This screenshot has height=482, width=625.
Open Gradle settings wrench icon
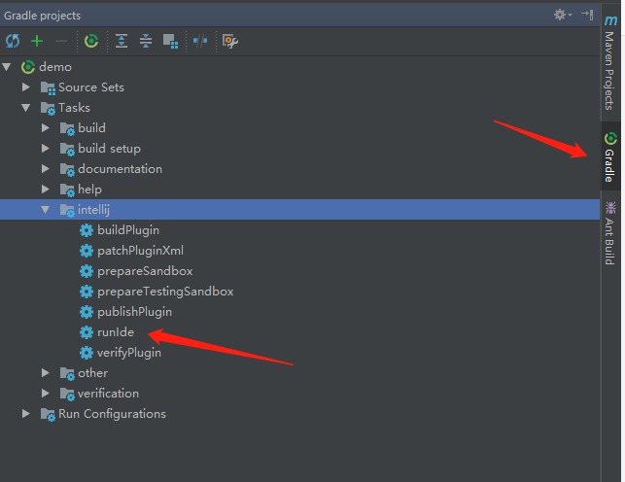[230, 42]
